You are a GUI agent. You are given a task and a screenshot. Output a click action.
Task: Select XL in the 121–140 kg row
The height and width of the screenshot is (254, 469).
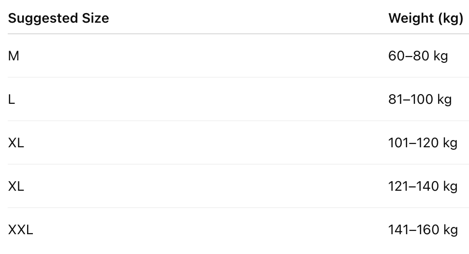[x=16, y=186]
